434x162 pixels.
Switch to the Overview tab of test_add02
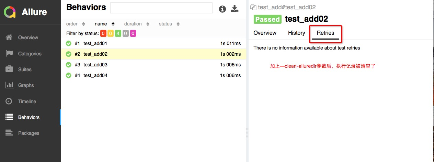pyautogui.click(x=265, y=33)
